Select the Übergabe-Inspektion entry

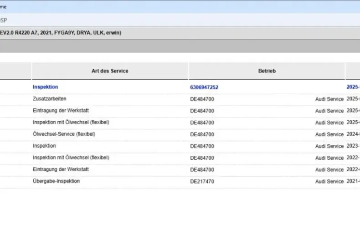tap(56, 181)
